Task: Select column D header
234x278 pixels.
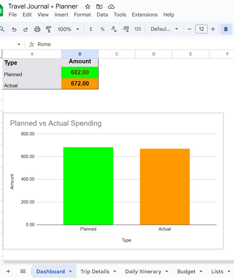Action: tap(154, 54)
